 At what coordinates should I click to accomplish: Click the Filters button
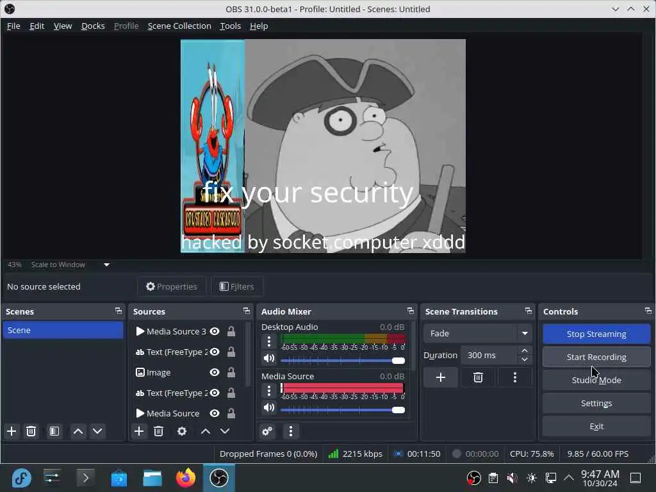(x=237, y=286)
